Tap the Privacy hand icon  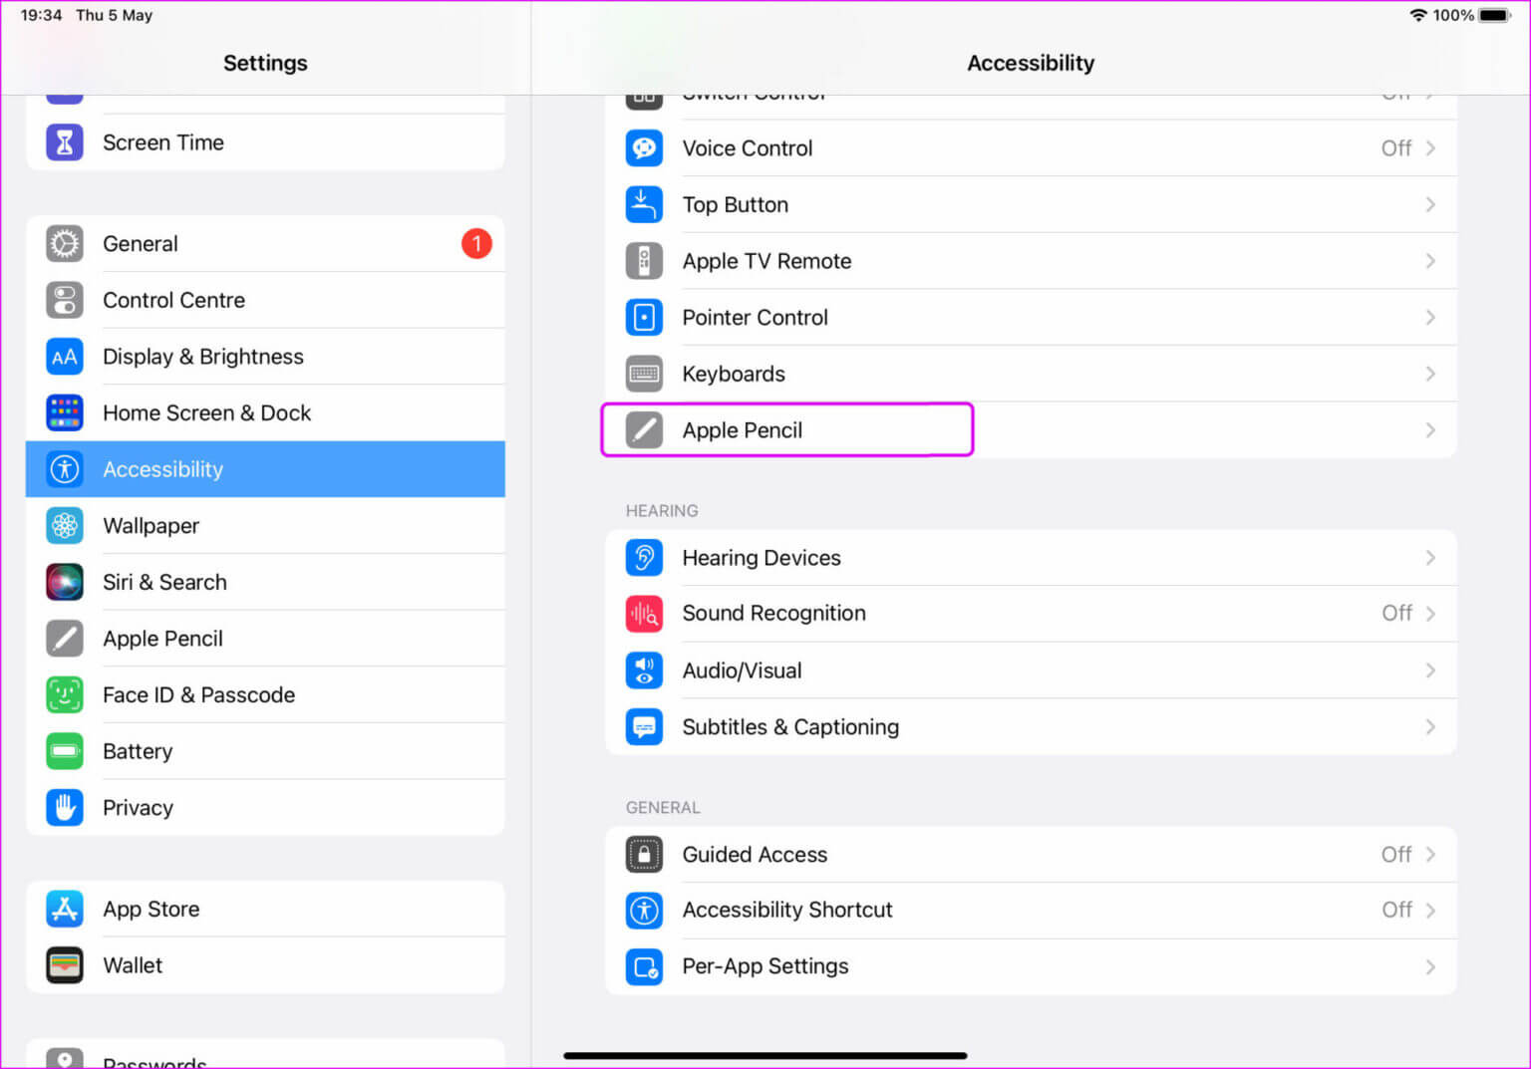tap(65, 807)
